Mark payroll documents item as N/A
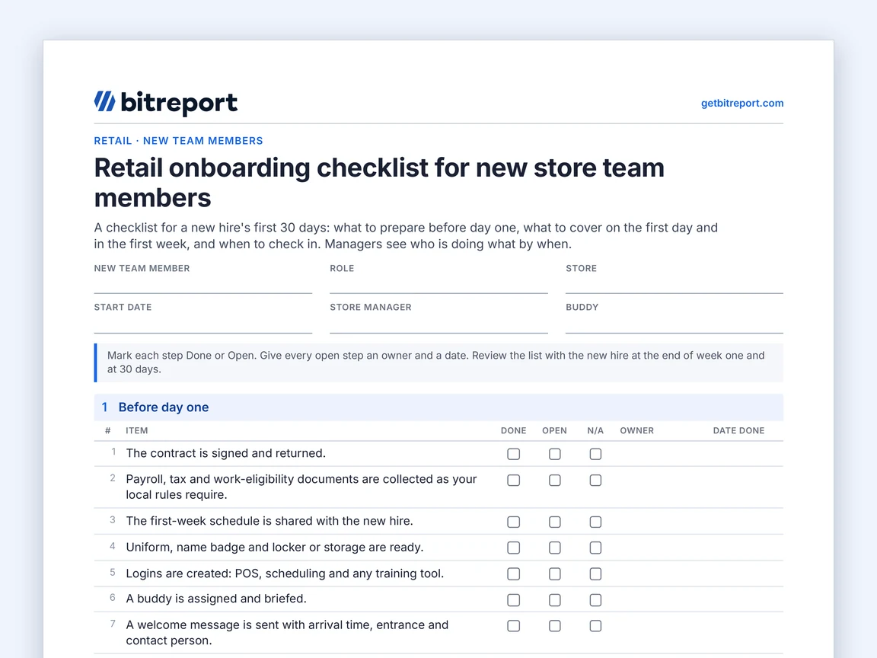 [x=595, y=480]
